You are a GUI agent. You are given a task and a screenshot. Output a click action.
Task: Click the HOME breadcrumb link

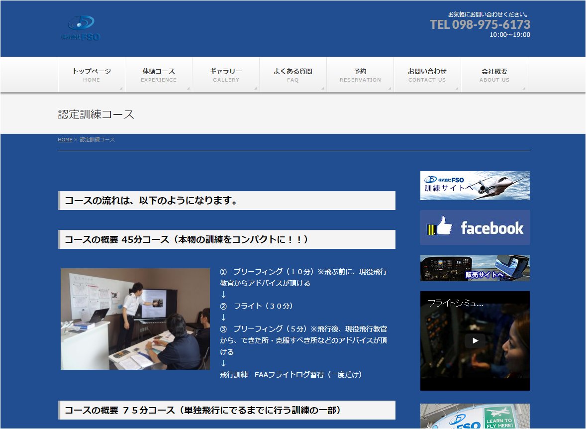point(65,140)
